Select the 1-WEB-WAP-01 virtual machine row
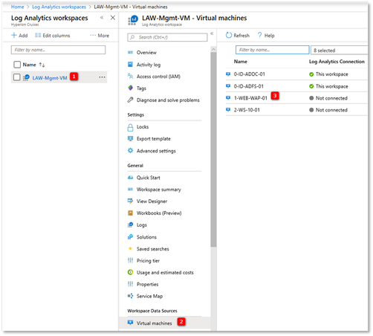Viewport: 373px width, 336px height. click(x=296, y=98)
